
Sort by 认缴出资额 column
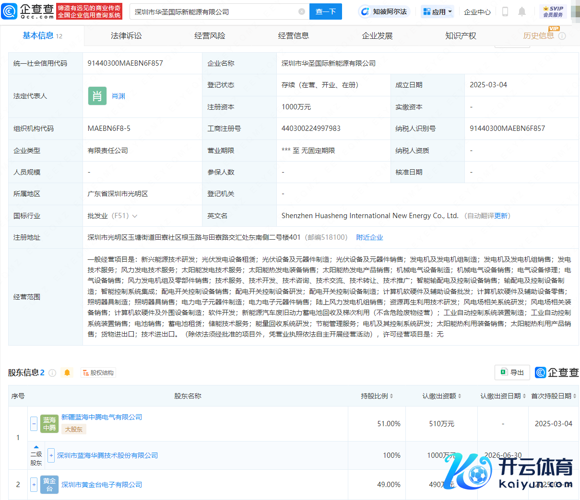pyautogui.click(x=441, y=396)
